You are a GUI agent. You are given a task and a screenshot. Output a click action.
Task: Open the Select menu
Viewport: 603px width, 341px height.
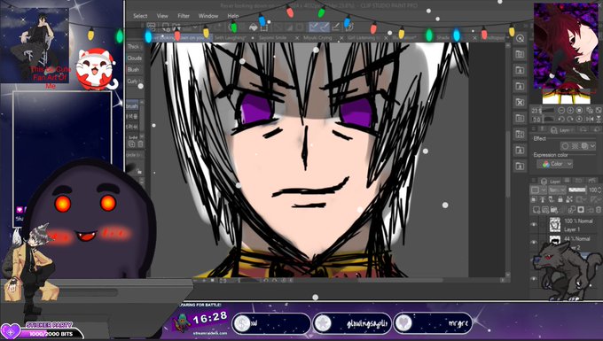140,16
